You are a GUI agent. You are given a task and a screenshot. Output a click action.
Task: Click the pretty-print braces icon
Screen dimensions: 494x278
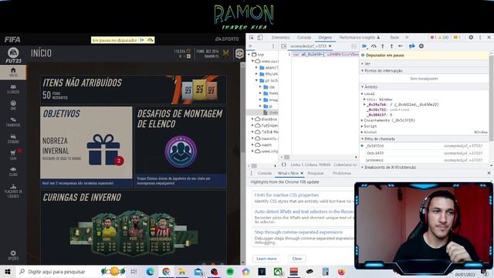tap(283, 164)
